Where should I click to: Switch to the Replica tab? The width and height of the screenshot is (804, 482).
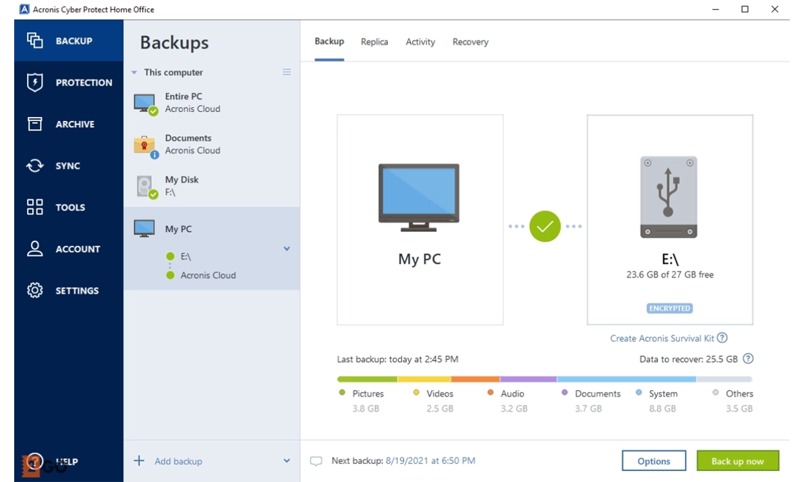pyautogui.click(x=374, y=42)
